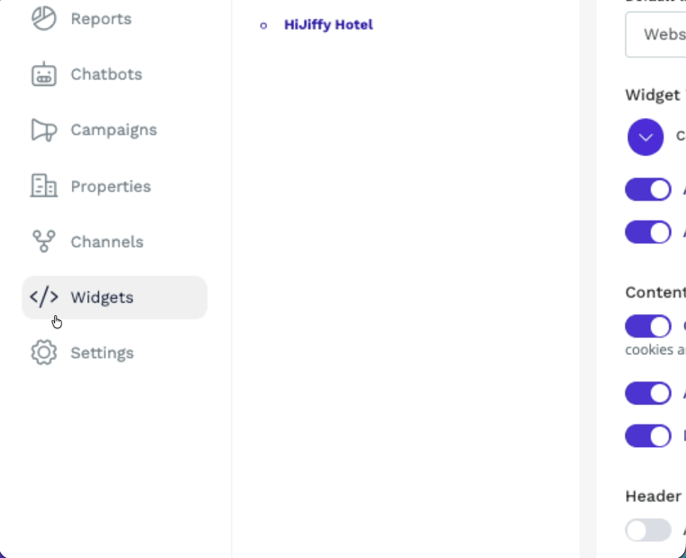
Task: Toggle the first switch under Content heading
Action: (648, 326)
